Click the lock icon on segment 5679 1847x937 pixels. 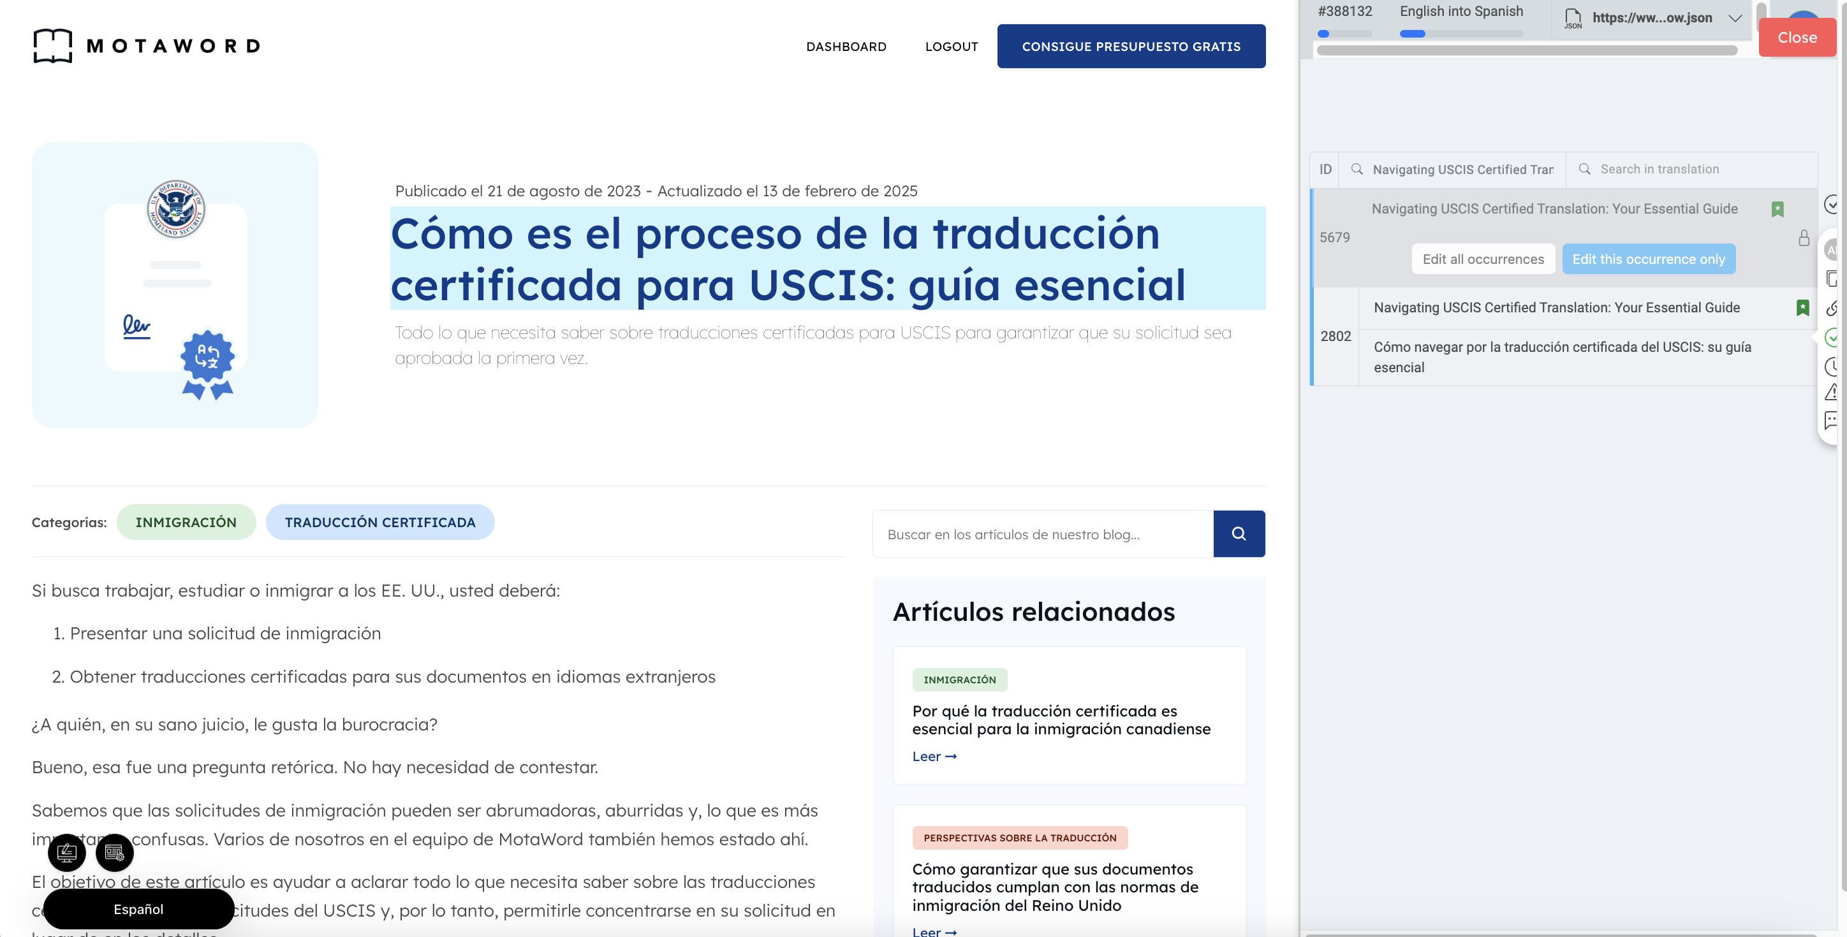pos(1804,238)
